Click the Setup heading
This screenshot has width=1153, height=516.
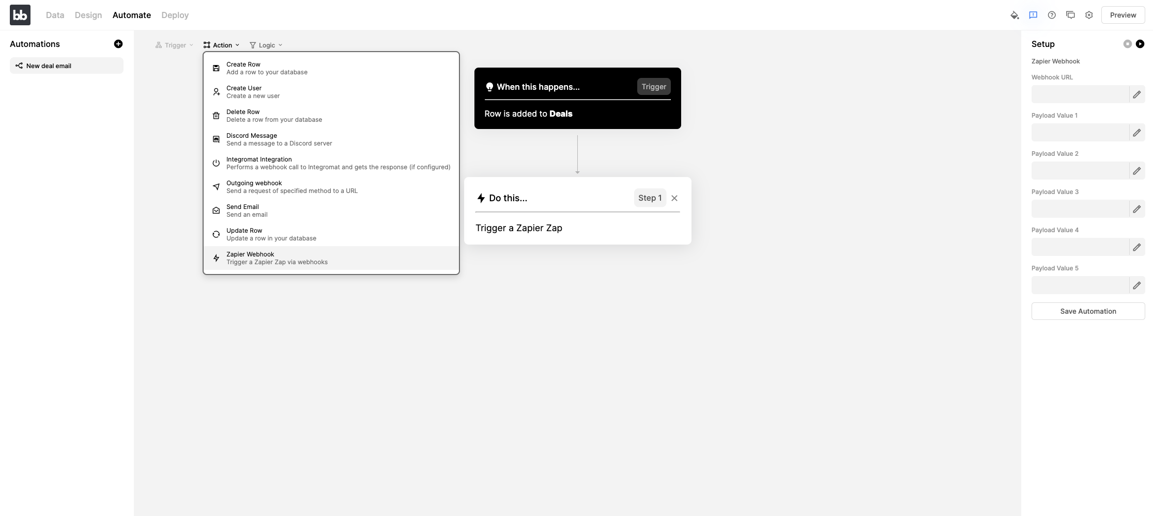click(x=1043, y=44)
